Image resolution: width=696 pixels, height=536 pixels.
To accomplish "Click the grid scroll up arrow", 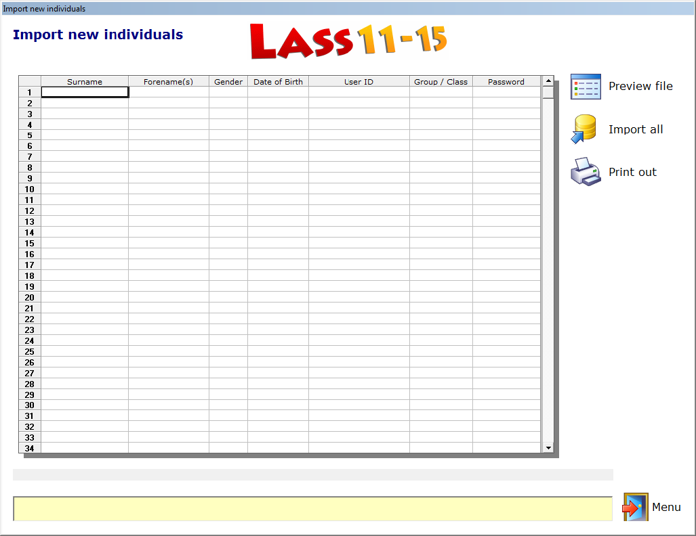I will tap(548, 81).
